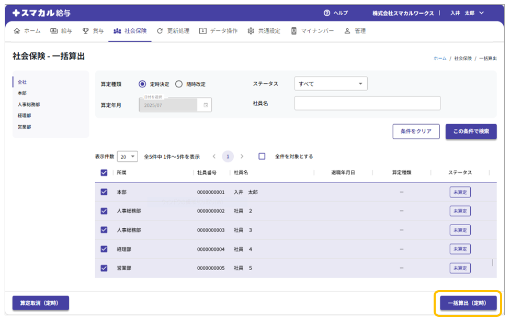
Task: Click the home icon in navigation bar
Action: click(x=17, y=31)
